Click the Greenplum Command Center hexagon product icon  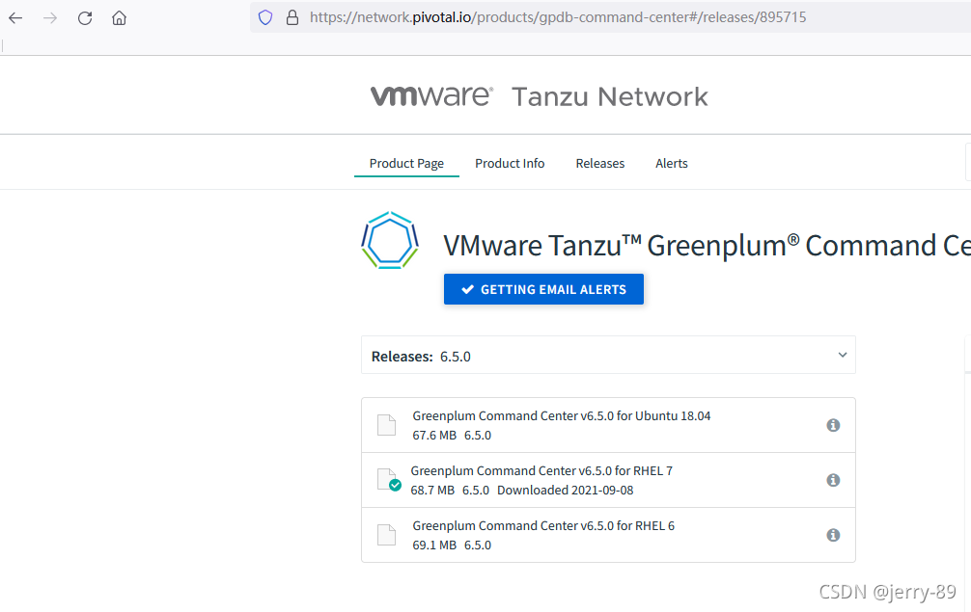click(x=390, y=239)
